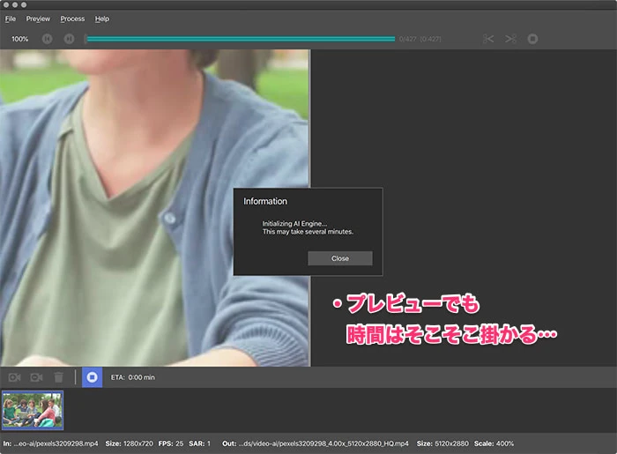
Task: Click the 100% zoom level indicator
Action: 19,39
